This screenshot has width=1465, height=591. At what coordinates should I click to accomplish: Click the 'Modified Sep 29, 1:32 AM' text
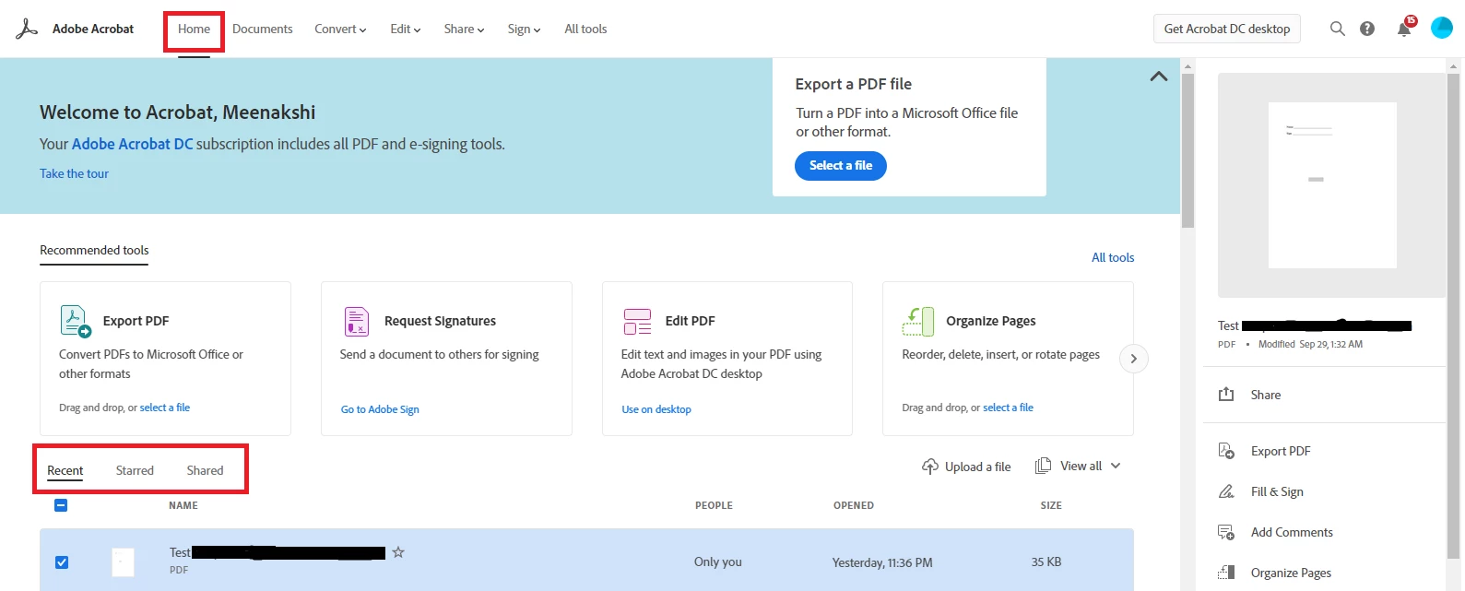[x=1310, y=344]
